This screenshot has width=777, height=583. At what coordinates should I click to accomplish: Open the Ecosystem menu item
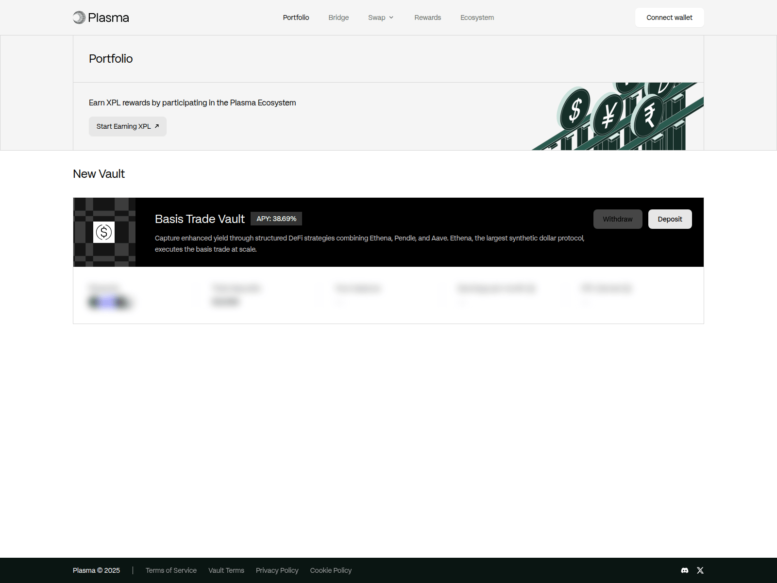point(477,17)
